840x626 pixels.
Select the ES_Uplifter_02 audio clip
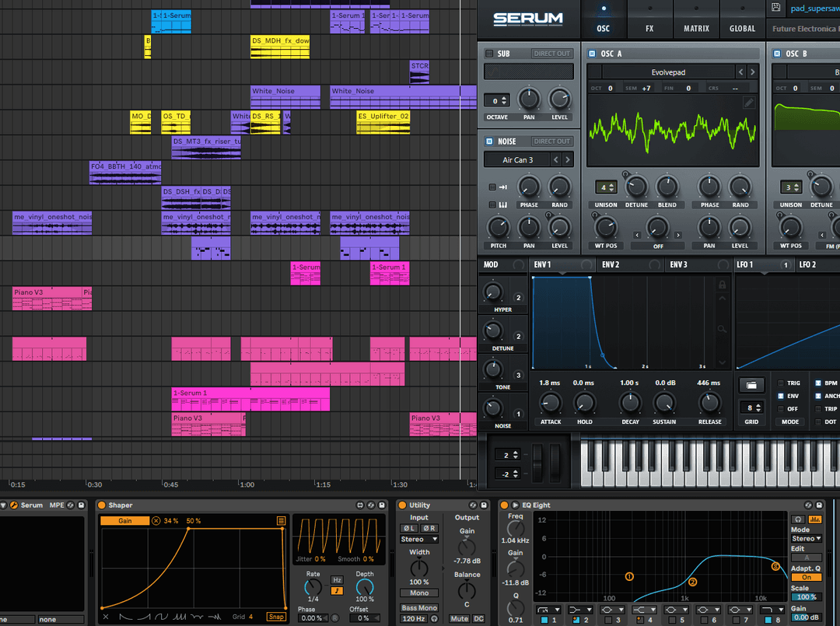pyautogui.click(x=383, y=122)
